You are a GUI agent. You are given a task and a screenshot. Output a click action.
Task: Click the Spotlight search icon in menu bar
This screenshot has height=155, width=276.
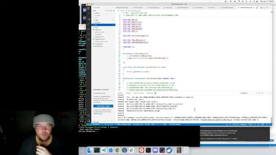click(254, 1)
